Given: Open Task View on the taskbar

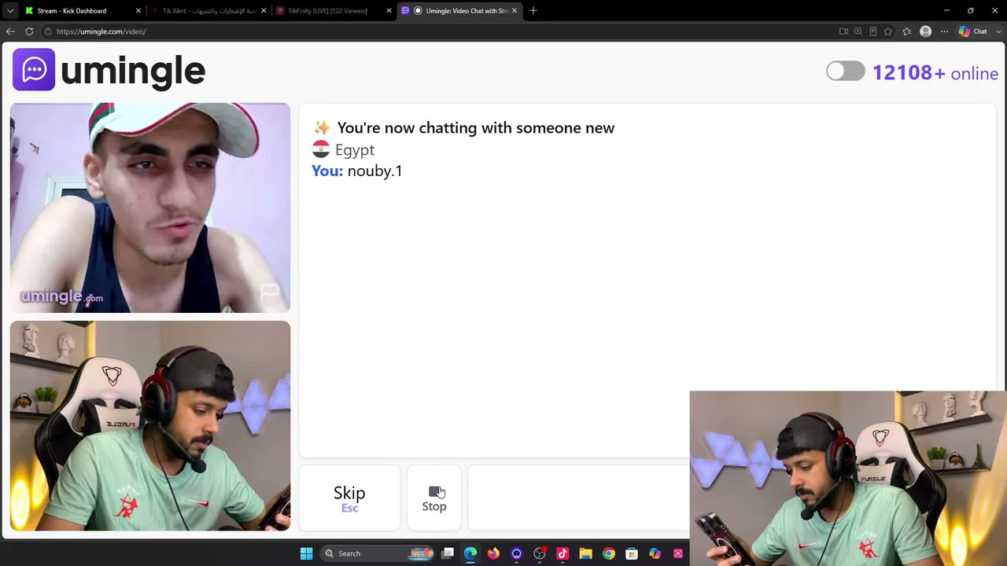Looking at the screenshot, I should click(x=448, y=553).
